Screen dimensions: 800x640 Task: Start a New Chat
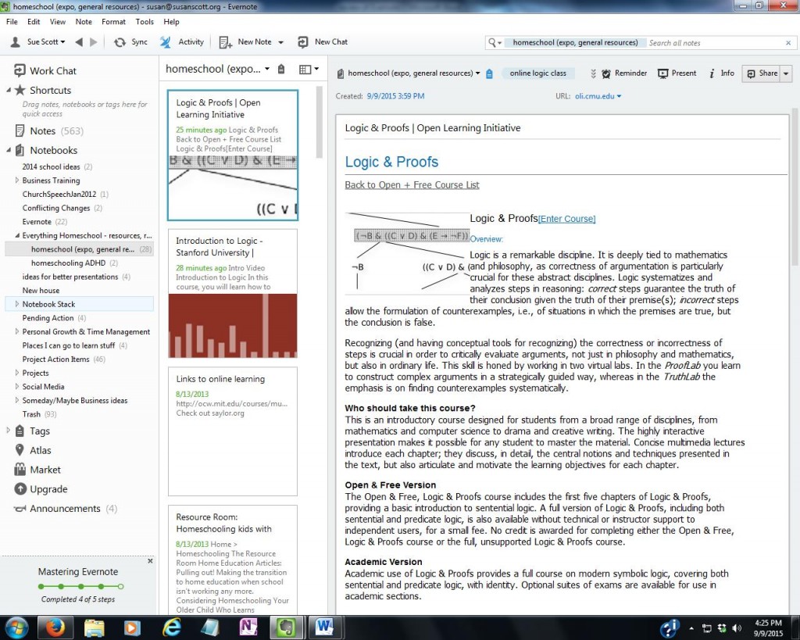(x=323, y=42)
